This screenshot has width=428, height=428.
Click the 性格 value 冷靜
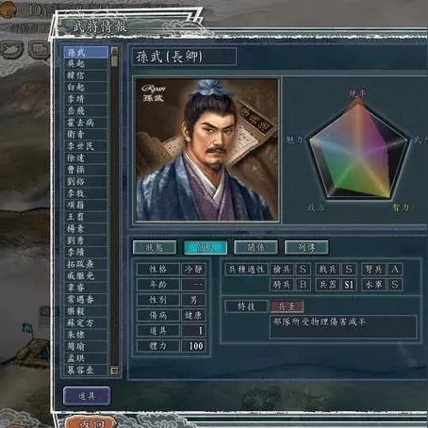click(x=193, y=270)
